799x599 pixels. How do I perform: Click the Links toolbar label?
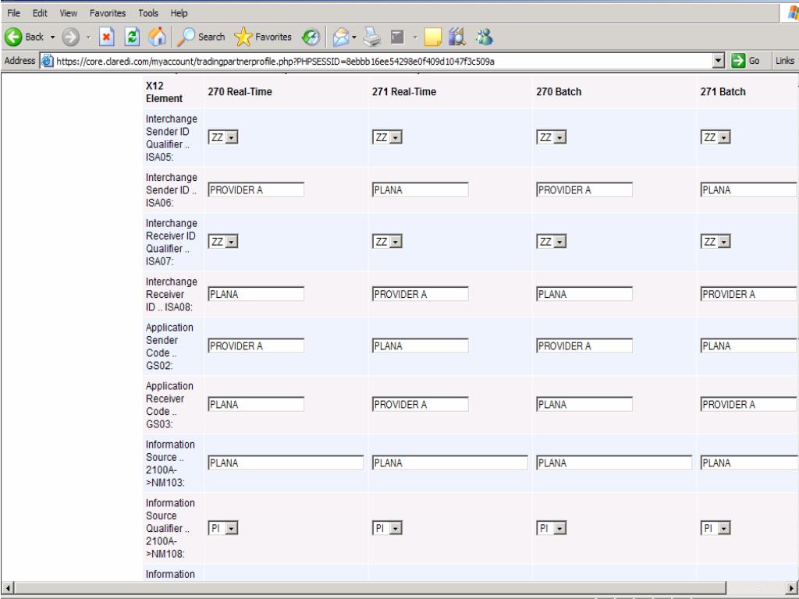[x=786, y=61]
